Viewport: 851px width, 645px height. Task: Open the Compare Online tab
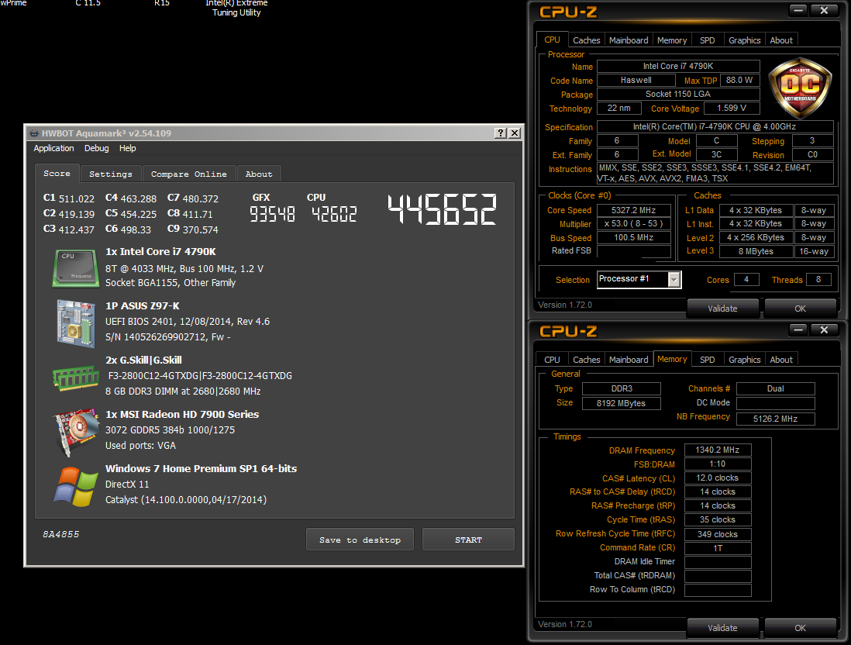click(x=189, y=174)
